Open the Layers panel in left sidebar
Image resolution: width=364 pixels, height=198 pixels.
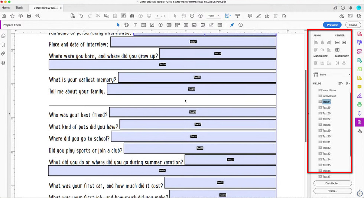[3, 63]
